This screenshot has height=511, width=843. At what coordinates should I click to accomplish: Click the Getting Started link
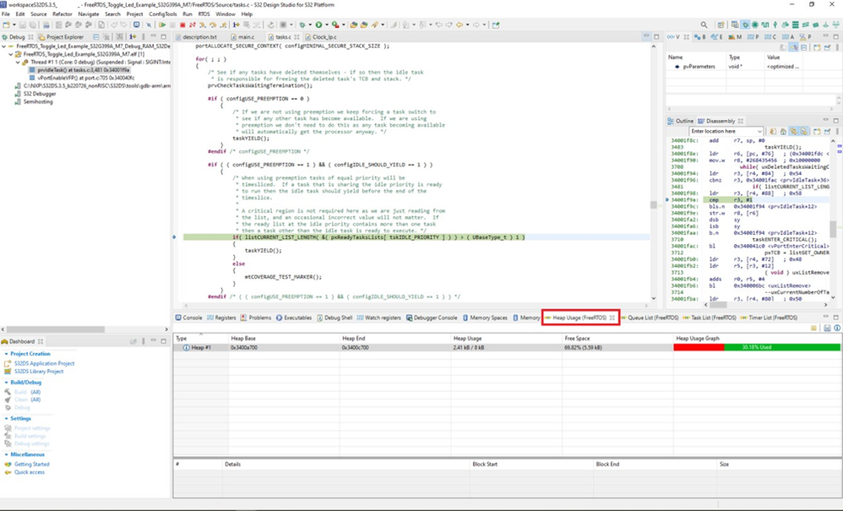(x=32, y=465)
